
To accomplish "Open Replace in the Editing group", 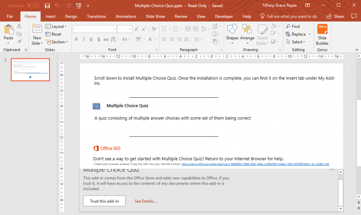I will click(298, 34).
